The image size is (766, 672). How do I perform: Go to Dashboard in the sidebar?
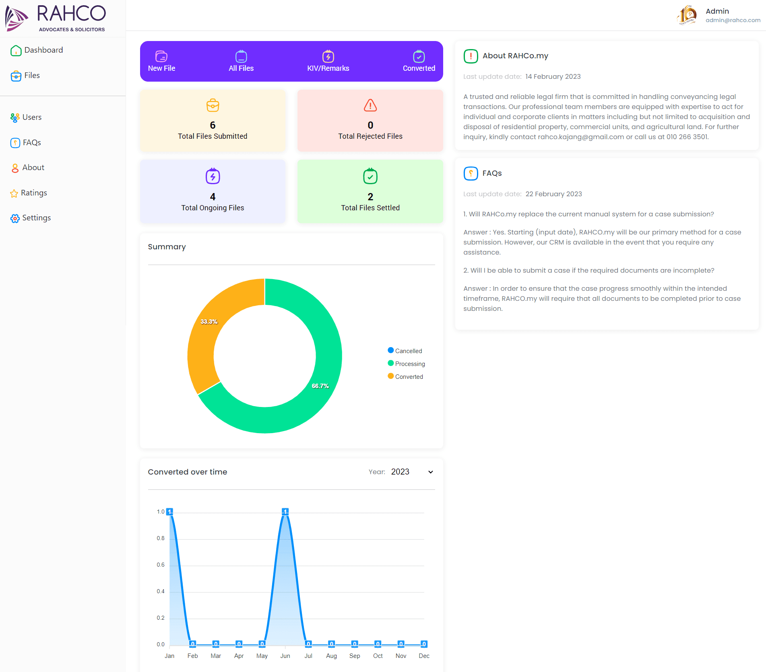pos(43,50)
